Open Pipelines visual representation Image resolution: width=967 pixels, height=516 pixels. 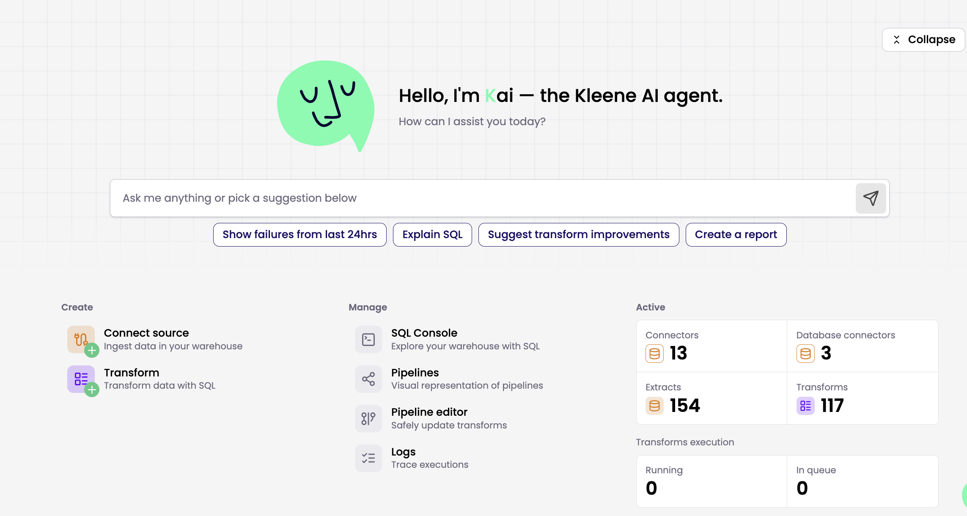click(x=415, y=373)
